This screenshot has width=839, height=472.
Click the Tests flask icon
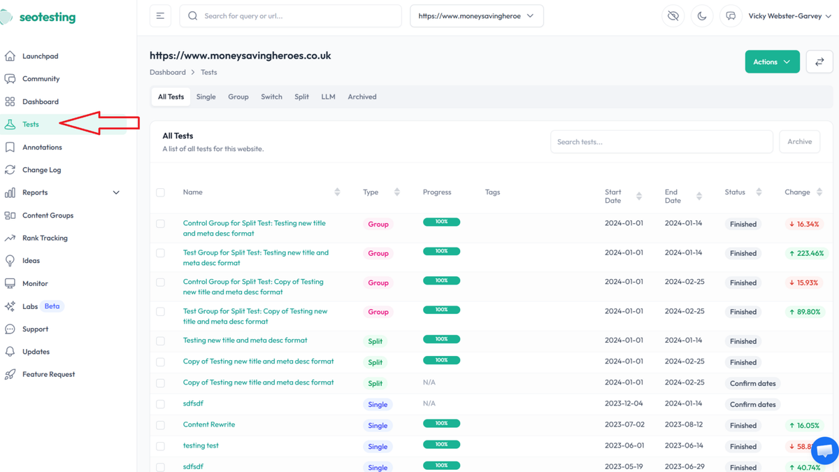pos(10,124)
